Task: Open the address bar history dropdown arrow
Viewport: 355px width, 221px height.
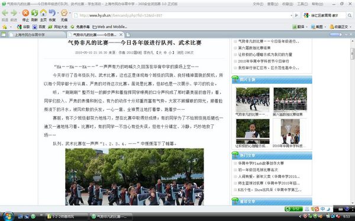Action: pos(291,15)
